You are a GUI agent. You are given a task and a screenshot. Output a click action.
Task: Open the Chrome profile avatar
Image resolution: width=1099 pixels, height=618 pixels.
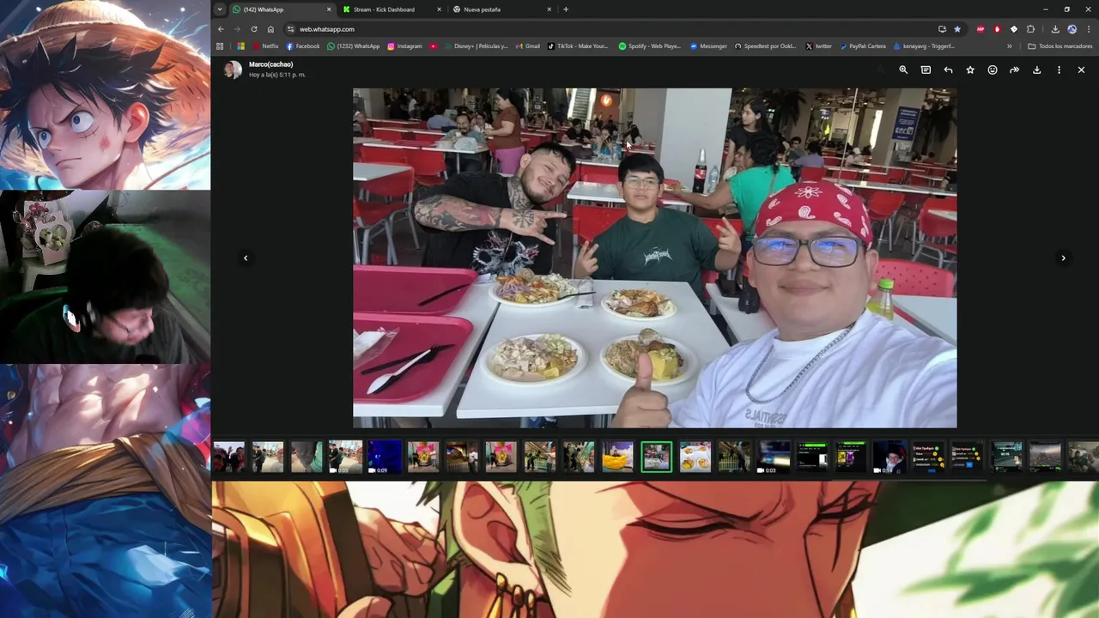(1072, 29)
